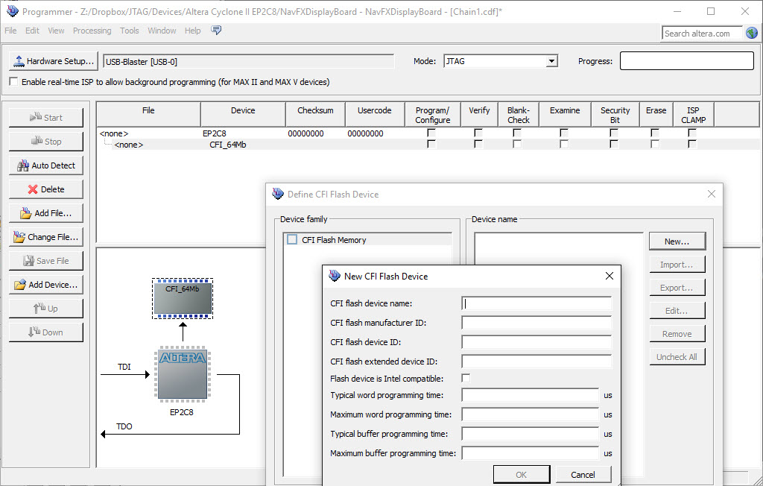Viewport: 763px width, 486px height.
Task: Tick Verify checkbox for the EP2C8 row
Action: point(478,133)
